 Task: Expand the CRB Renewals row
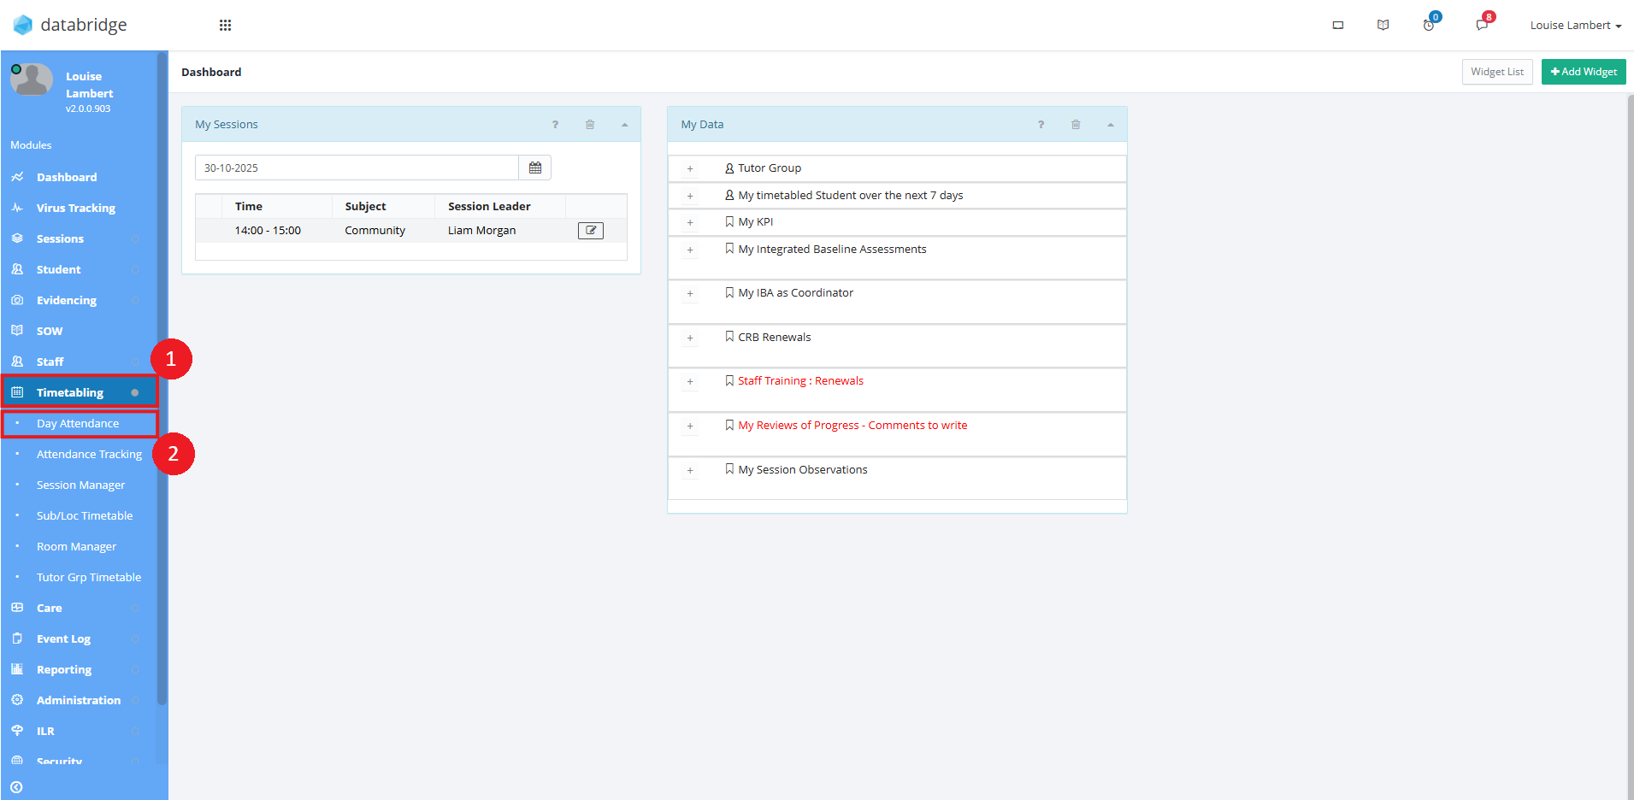click(x=690, y=338)
